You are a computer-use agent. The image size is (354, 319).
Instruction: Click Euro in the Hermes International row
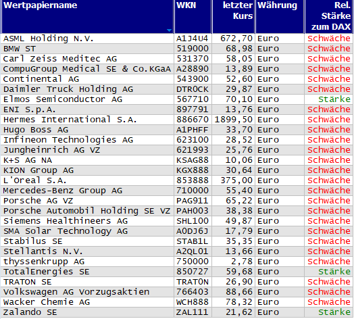point(268,120)
